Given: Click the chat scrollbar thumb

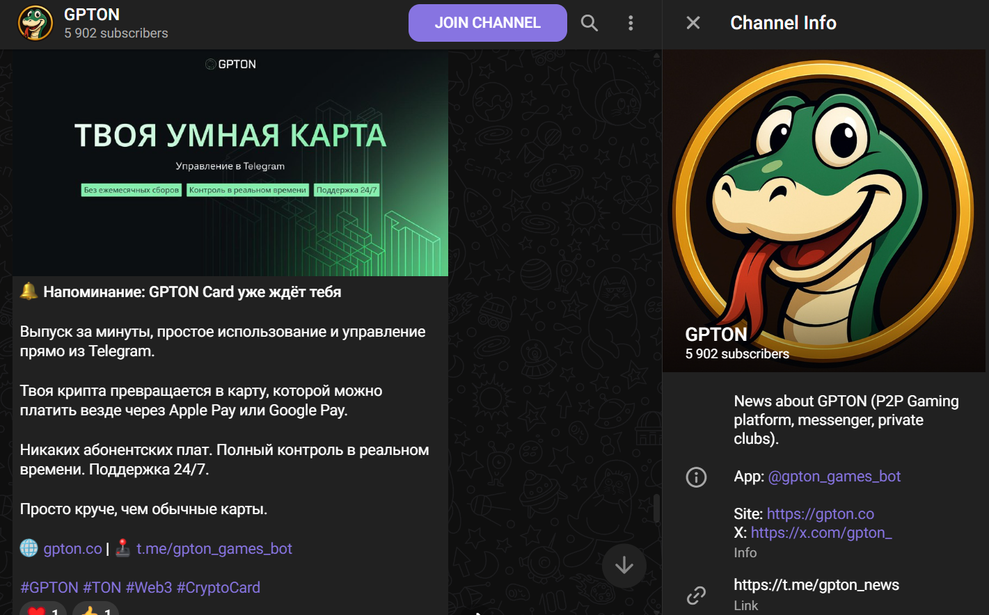Looking at the screenshot, I should 656,509.
